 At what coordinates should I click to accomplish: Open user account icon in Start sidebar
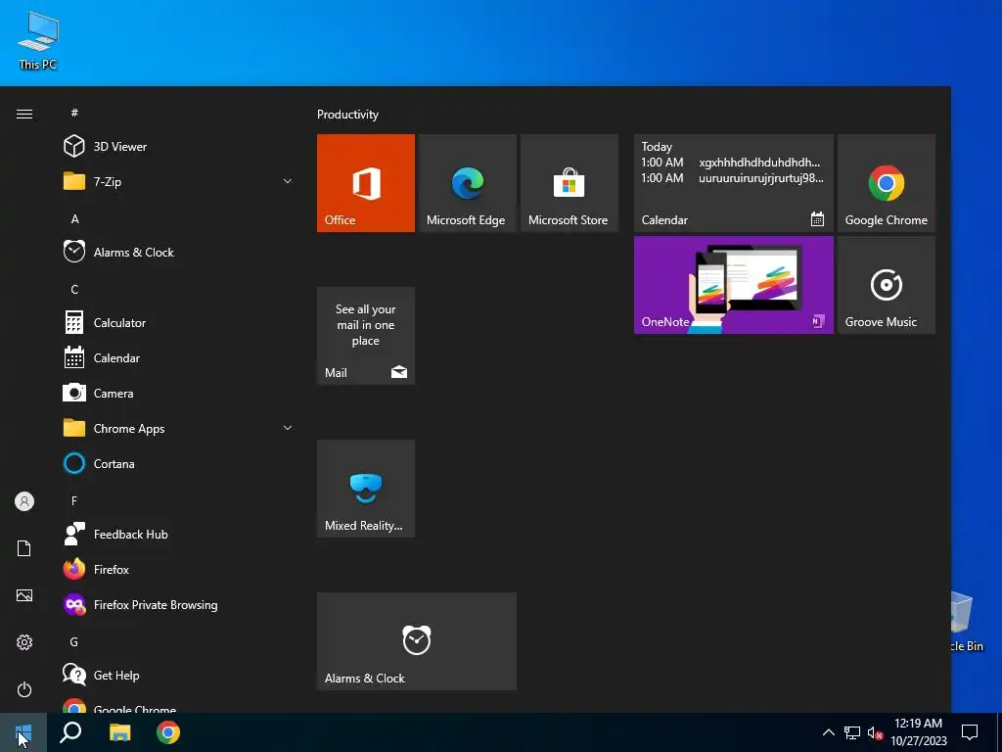point(24,501)
